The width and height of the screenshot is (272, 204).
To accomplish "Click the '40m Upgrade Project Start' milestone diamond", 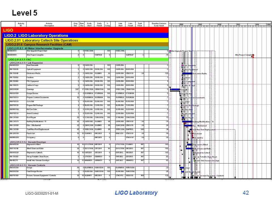I will click(x=170, y=51).
